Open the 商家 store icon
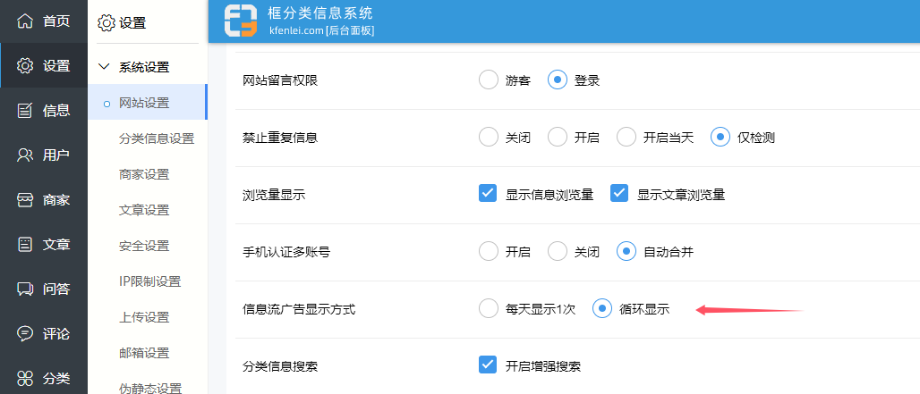This screenshot has width=920, height=394. pos(25,199)
